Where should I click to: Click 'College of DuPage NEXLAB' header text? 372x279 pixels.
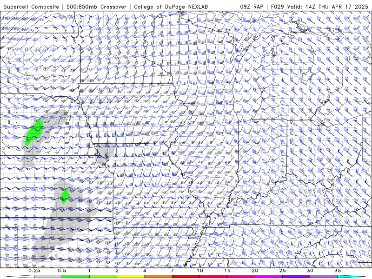(x=171, y=7)
